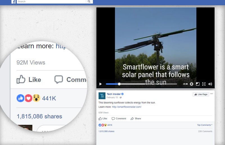225x145 pixels.
Task: Play the Smartflower video
Action: pyautogui.click(x=100, y=84)
